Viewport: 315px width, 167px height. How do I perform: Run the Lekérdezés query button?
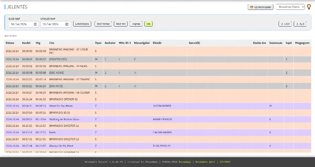(x=82, y=24)
